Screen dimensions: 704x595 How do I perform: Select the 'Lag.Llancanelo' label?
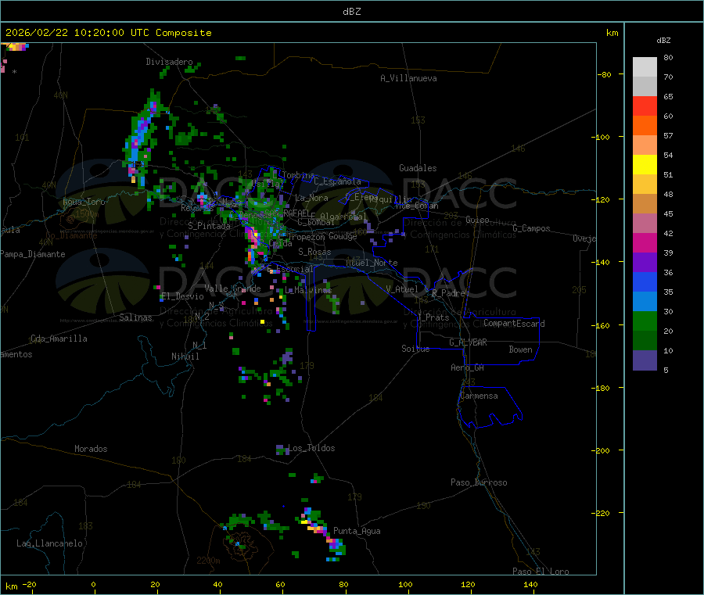[50, 543]
